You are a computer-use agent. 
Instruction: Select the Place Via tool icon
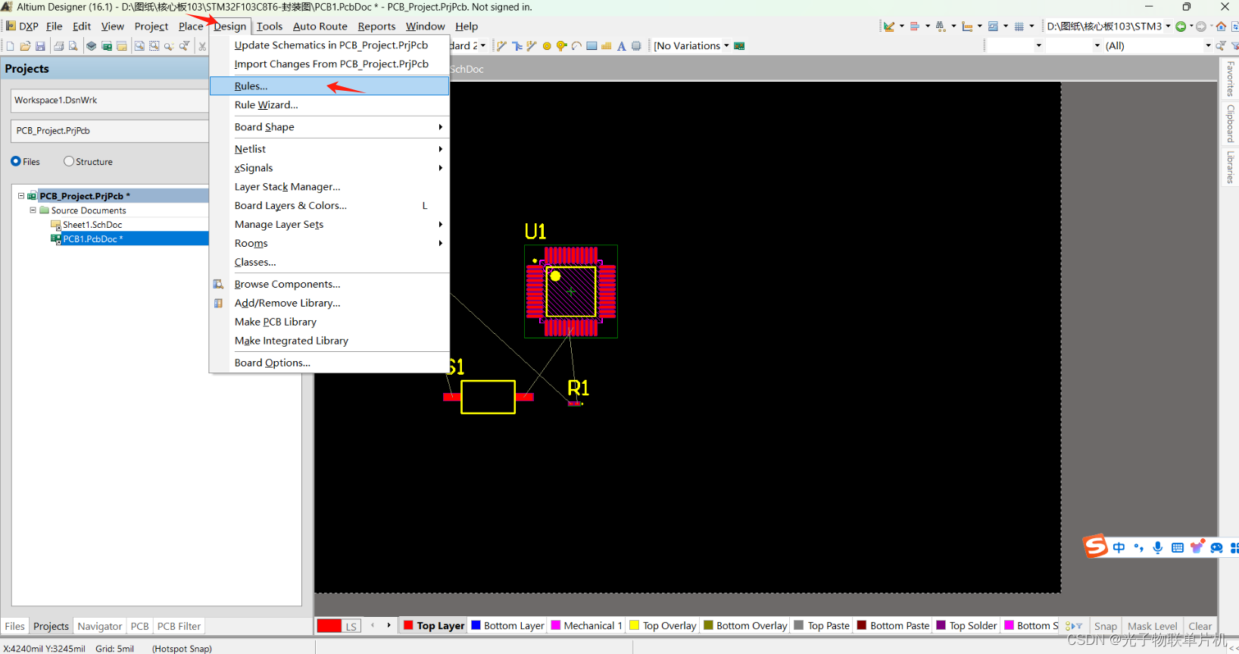(562, 46)
